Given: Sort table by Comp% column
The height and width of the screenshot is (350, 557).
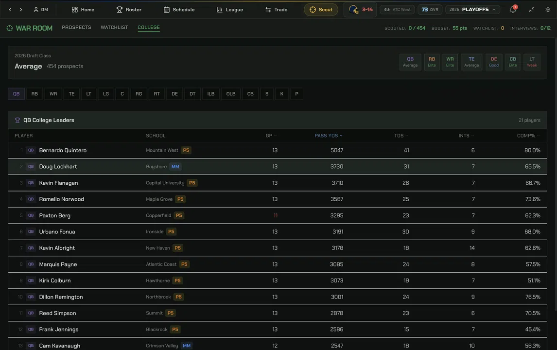Looking at the screenshot, I should [x=529, y=135].
